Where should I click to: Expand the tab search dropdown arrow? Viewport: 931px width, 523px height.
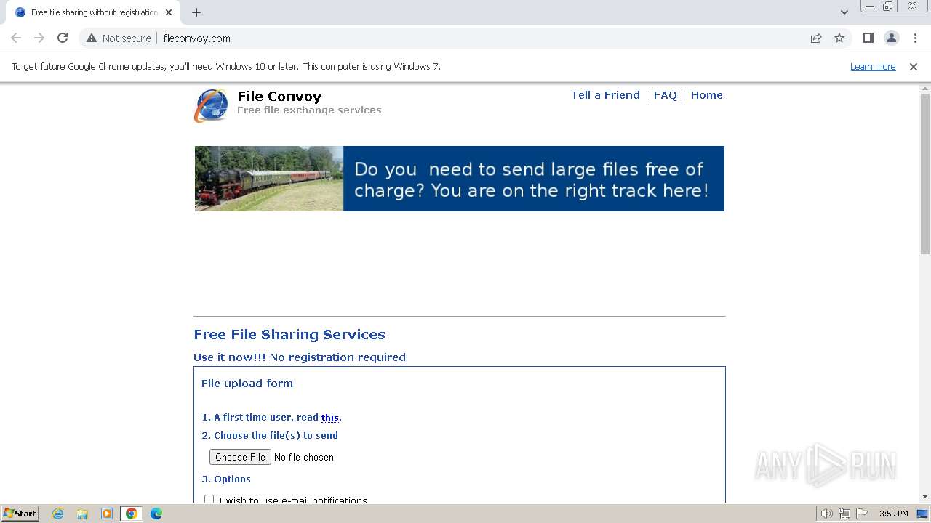click(x=844, y=12)
